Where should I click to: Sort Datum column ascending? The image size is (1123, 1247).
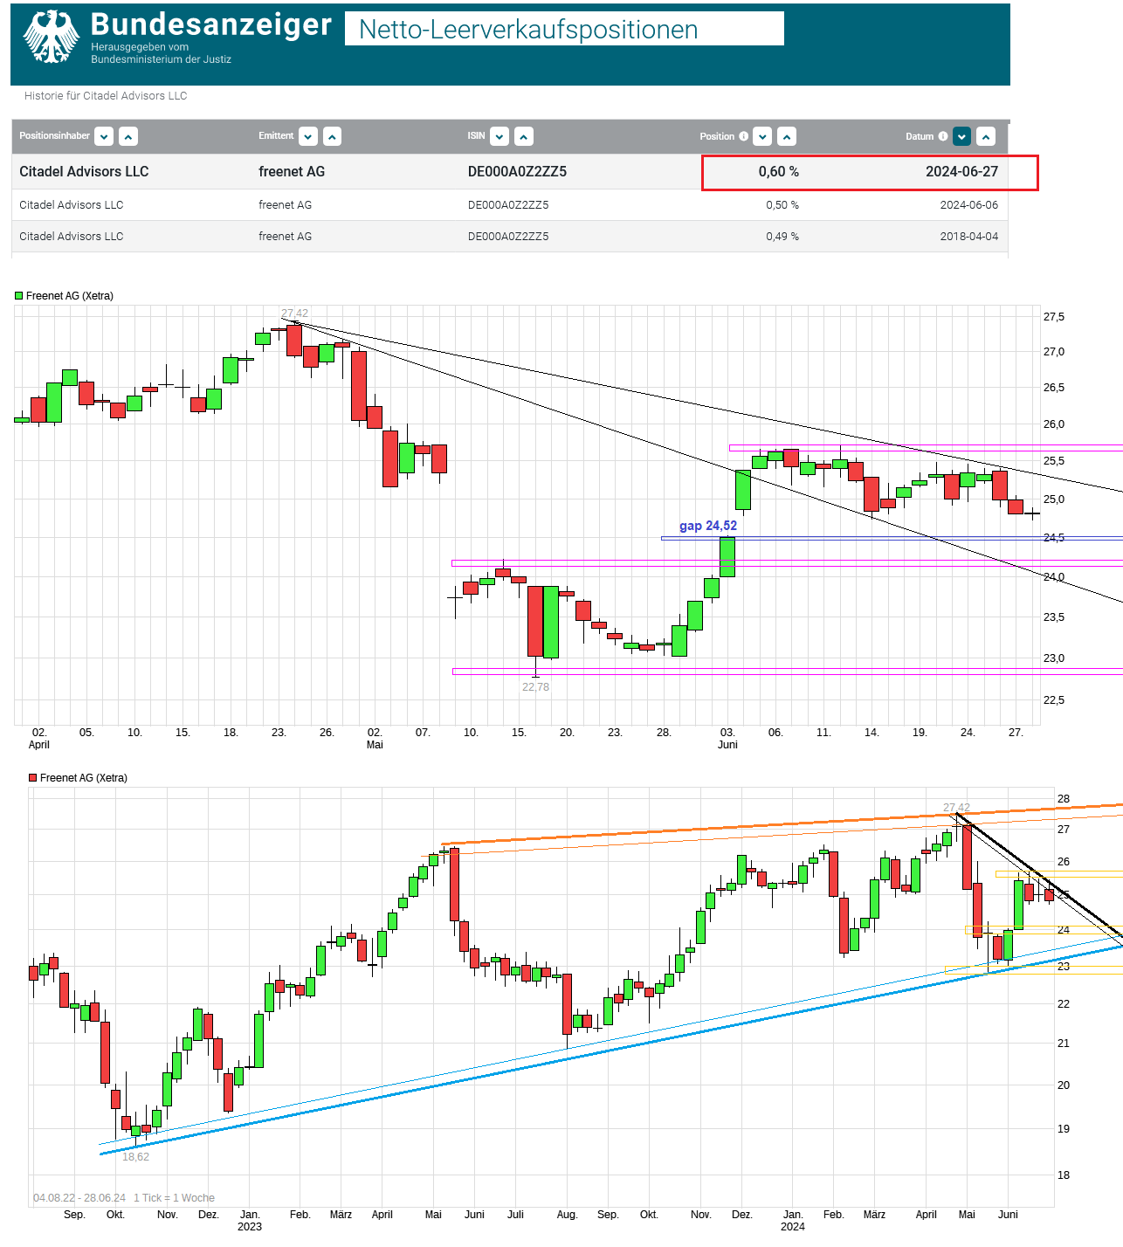point(986,136)
